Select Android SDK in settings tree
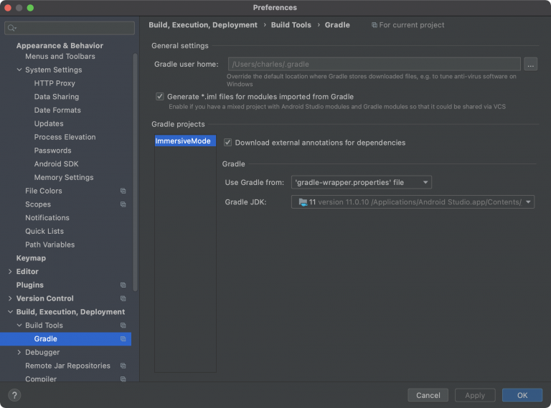 [x=56, y=164]
